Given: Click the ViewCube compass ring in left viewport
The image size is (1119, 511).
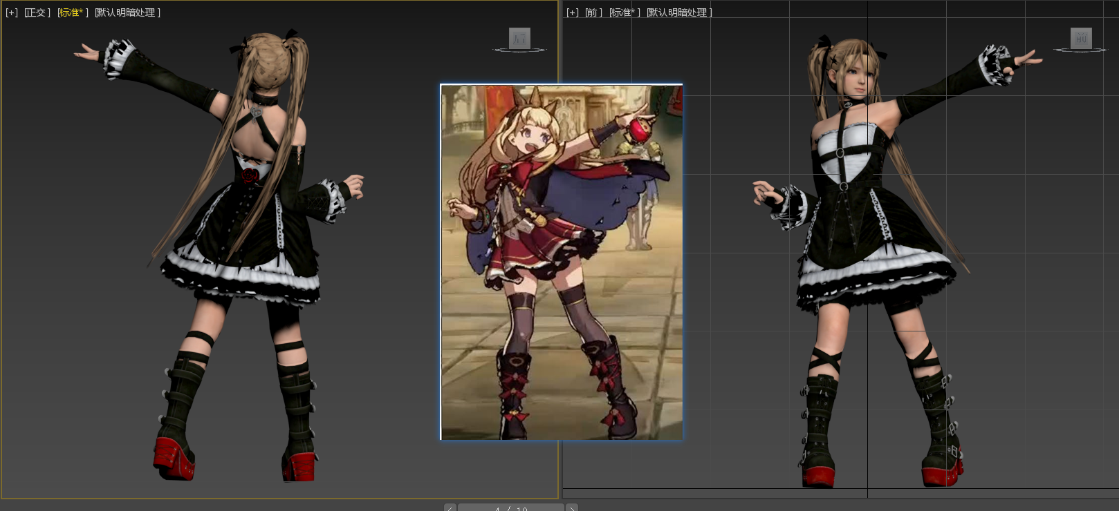Looking at the screenshot, I should coord(519,50).
